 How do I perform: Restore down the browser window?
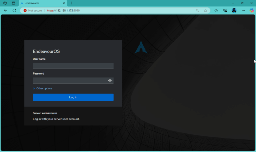point(242,3)
